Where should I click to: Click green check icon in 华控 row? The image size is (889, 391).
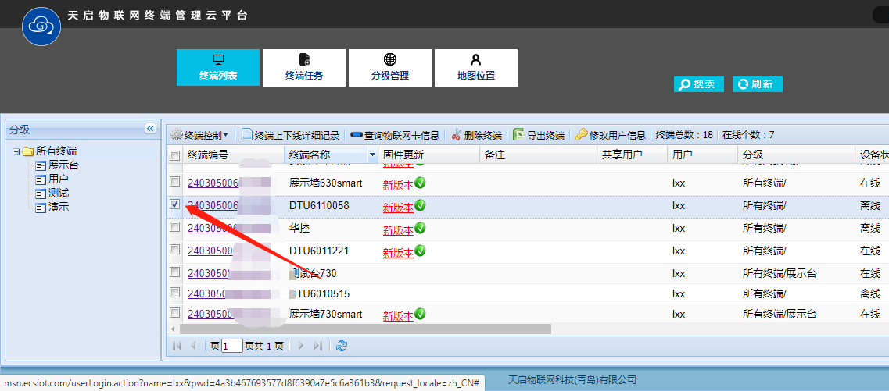(x=420, y=228)
